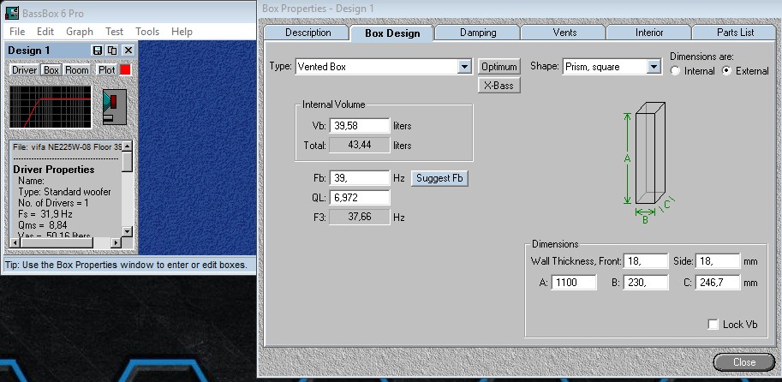Close the Design 1 panel with X icon
The width and height of the screenshot is (782, 382).
[128, 51]
